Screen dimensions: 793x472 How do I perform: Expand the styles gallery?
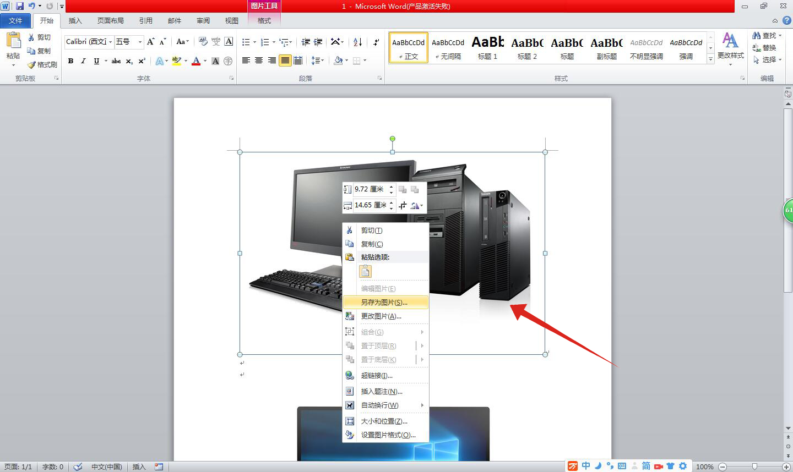[x=710, y=58]
